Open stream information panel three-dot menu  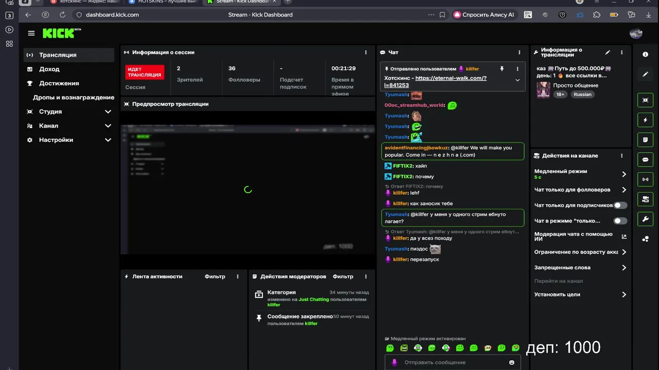coord(621,52)
